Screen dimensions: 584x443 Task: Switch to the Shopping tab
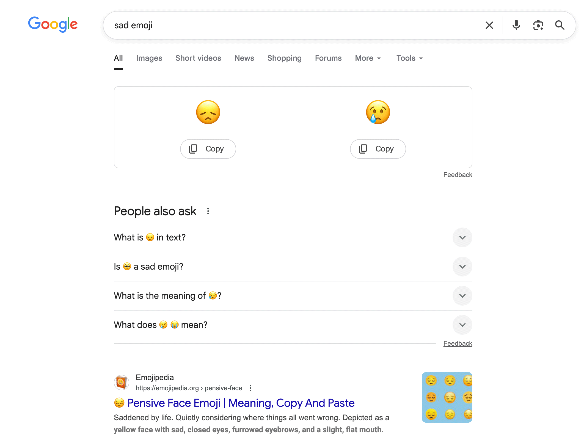pyautogui.click(x=284, y=58)
